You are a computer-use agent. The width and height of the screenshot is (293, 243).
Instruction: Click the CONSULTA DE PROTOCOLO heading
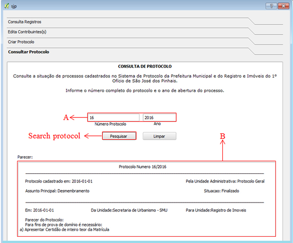[x=145, y=66]
